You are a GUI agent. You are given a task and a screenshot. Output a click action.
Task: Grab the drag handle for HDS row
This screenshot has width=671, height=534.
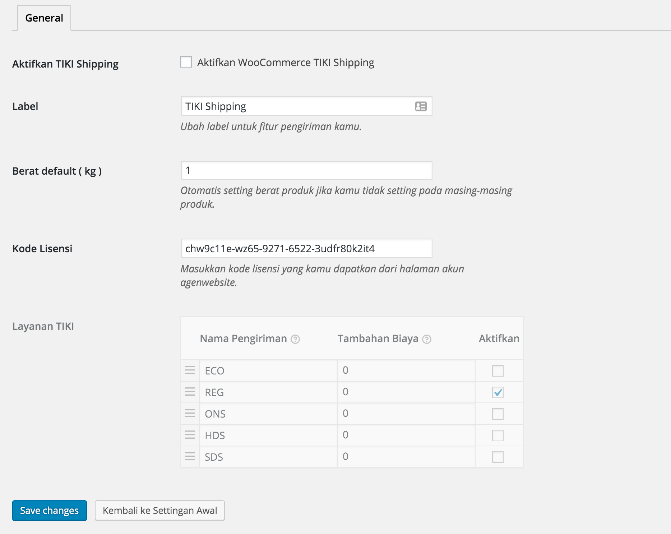click(190, 435)
